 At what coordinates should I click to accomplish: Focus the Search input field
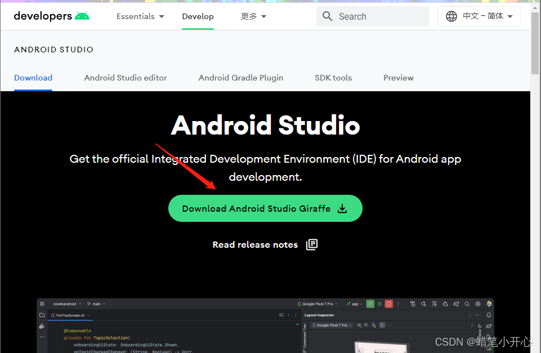pos(373,16)
